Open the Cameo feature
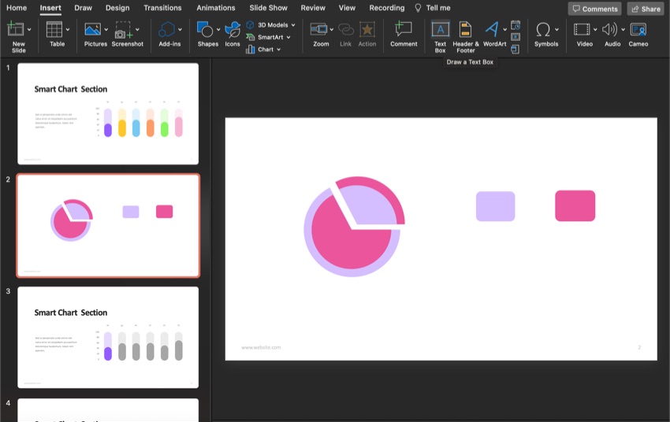 tap(638, 30)
